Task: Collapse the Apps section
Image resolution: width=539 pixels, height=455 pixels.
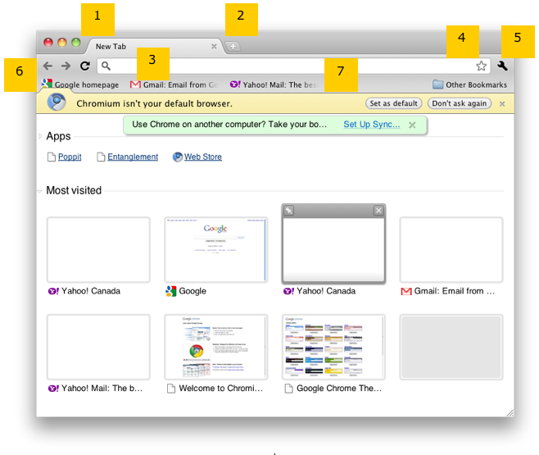Action: click(40, 136)
